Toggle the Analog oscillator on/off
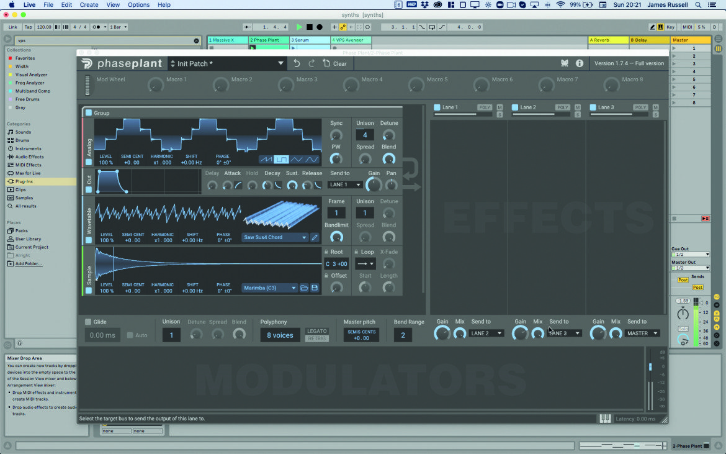This screenshot has width=726, height=454. 89,162
